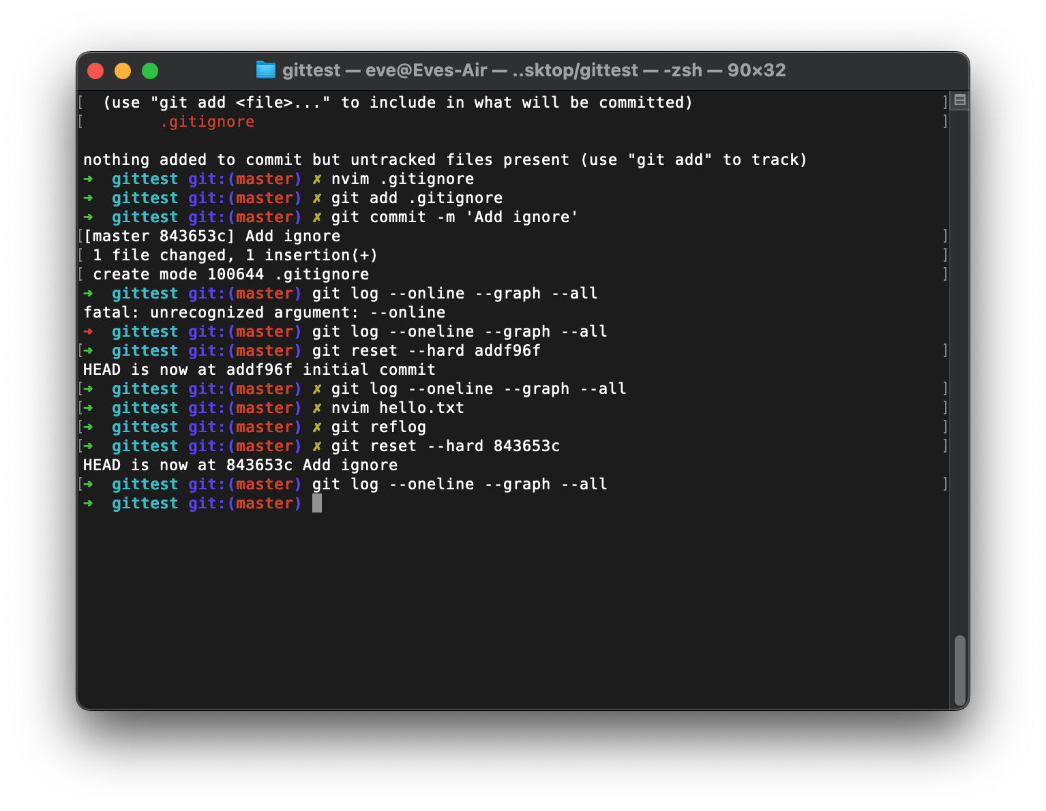Click the 'git log --online --graph --all' command
Screen dimensions: 1046x811
[x=455, y=294]
